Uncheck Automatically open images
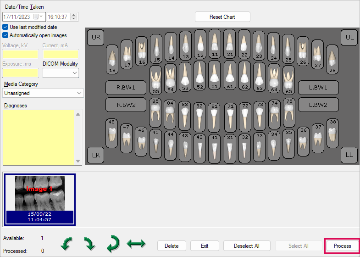 [x=6, y=35]
